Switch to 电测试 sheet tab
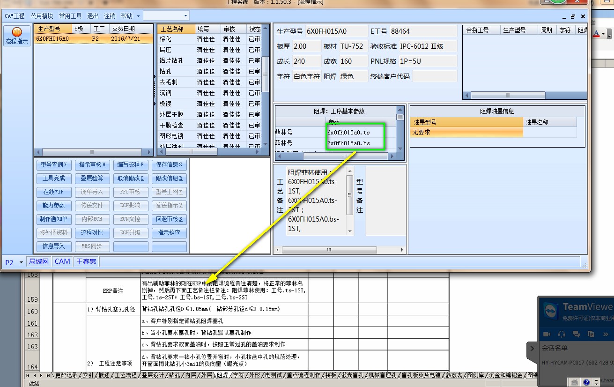This screenshot has width=614, height=387. pos(273,375)
